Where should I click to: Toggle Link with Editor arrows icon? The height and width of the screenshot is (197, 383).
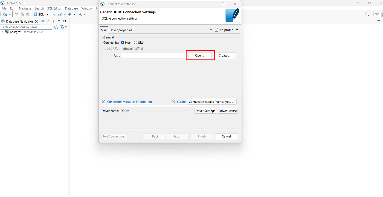[48, 21]
